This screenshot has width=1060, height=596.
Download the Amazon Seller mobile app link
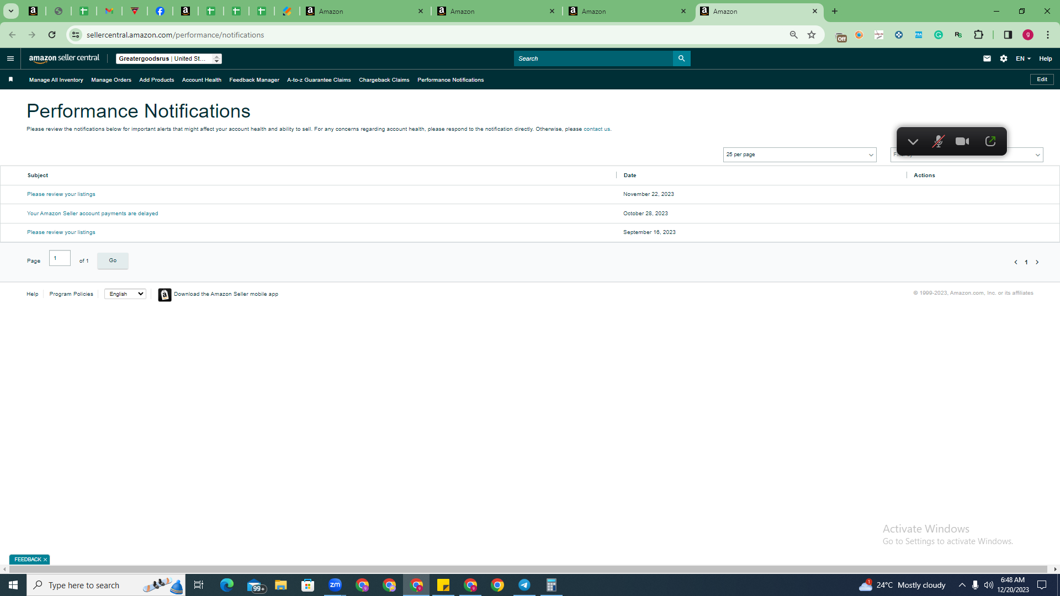point(226,294)
